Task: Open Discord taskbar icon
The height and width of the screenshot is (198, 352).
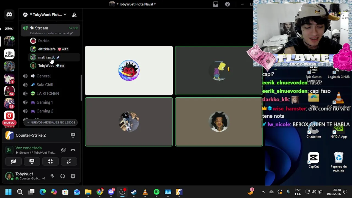Action: coord(111,192)
